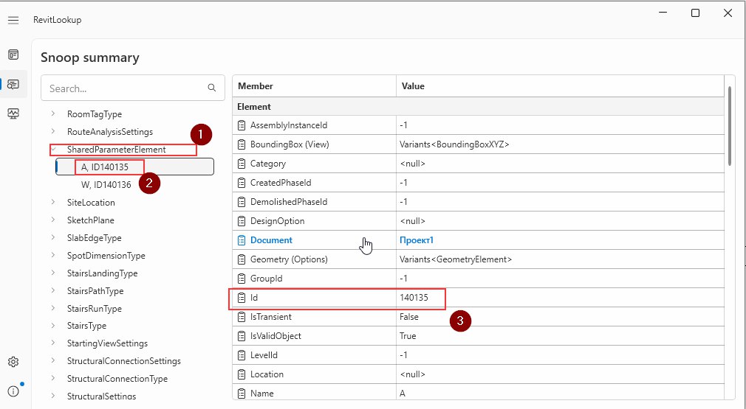The height and width of the screenshot is (409, 746).
Task: Click the Search input field
Action: click(133, 88)
